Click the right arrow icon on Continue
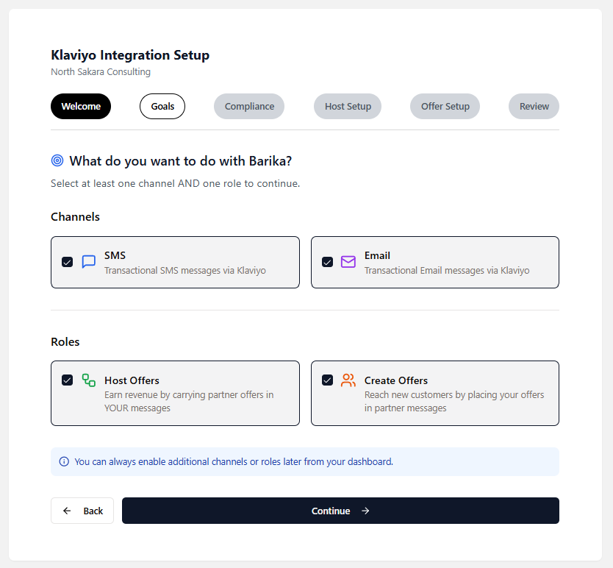The width and height of the screenshot is (613, 568). 365,511
